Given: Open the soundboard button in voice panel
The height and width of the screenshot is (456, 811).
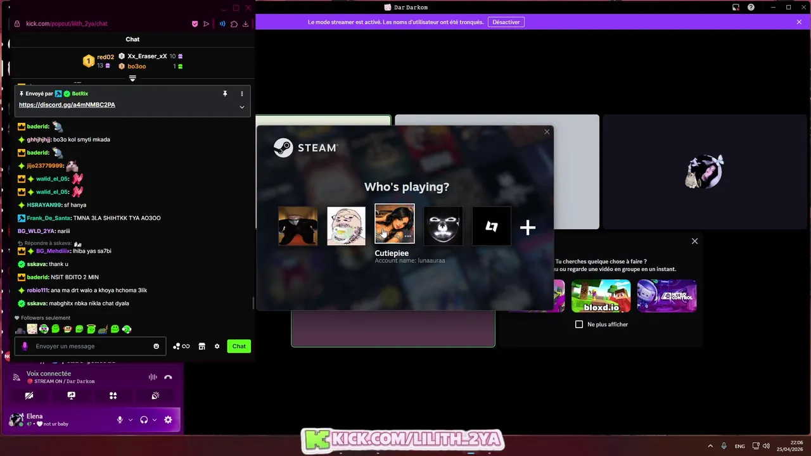Looking at the screenshot, I should [x=155, y=395].
